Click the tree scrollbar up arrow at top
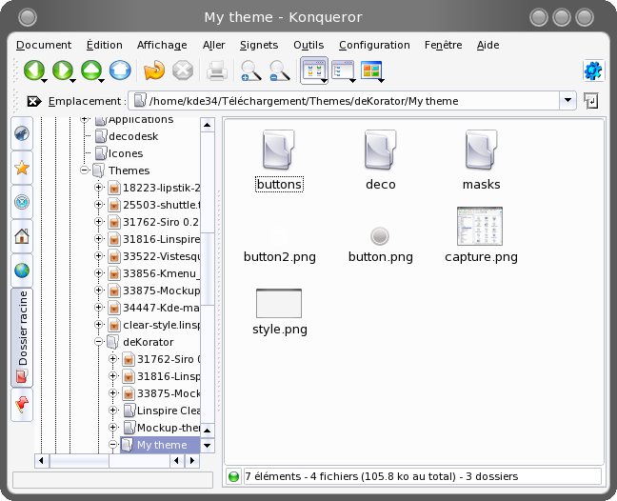 coord(207,125)
